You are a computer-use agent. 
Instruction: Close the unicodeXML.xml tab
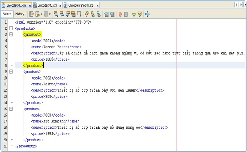pyautogui.click(x=29, y=6)
